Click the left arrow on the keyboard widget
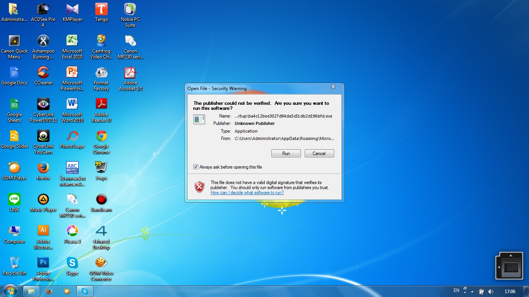 coord(499,267)
